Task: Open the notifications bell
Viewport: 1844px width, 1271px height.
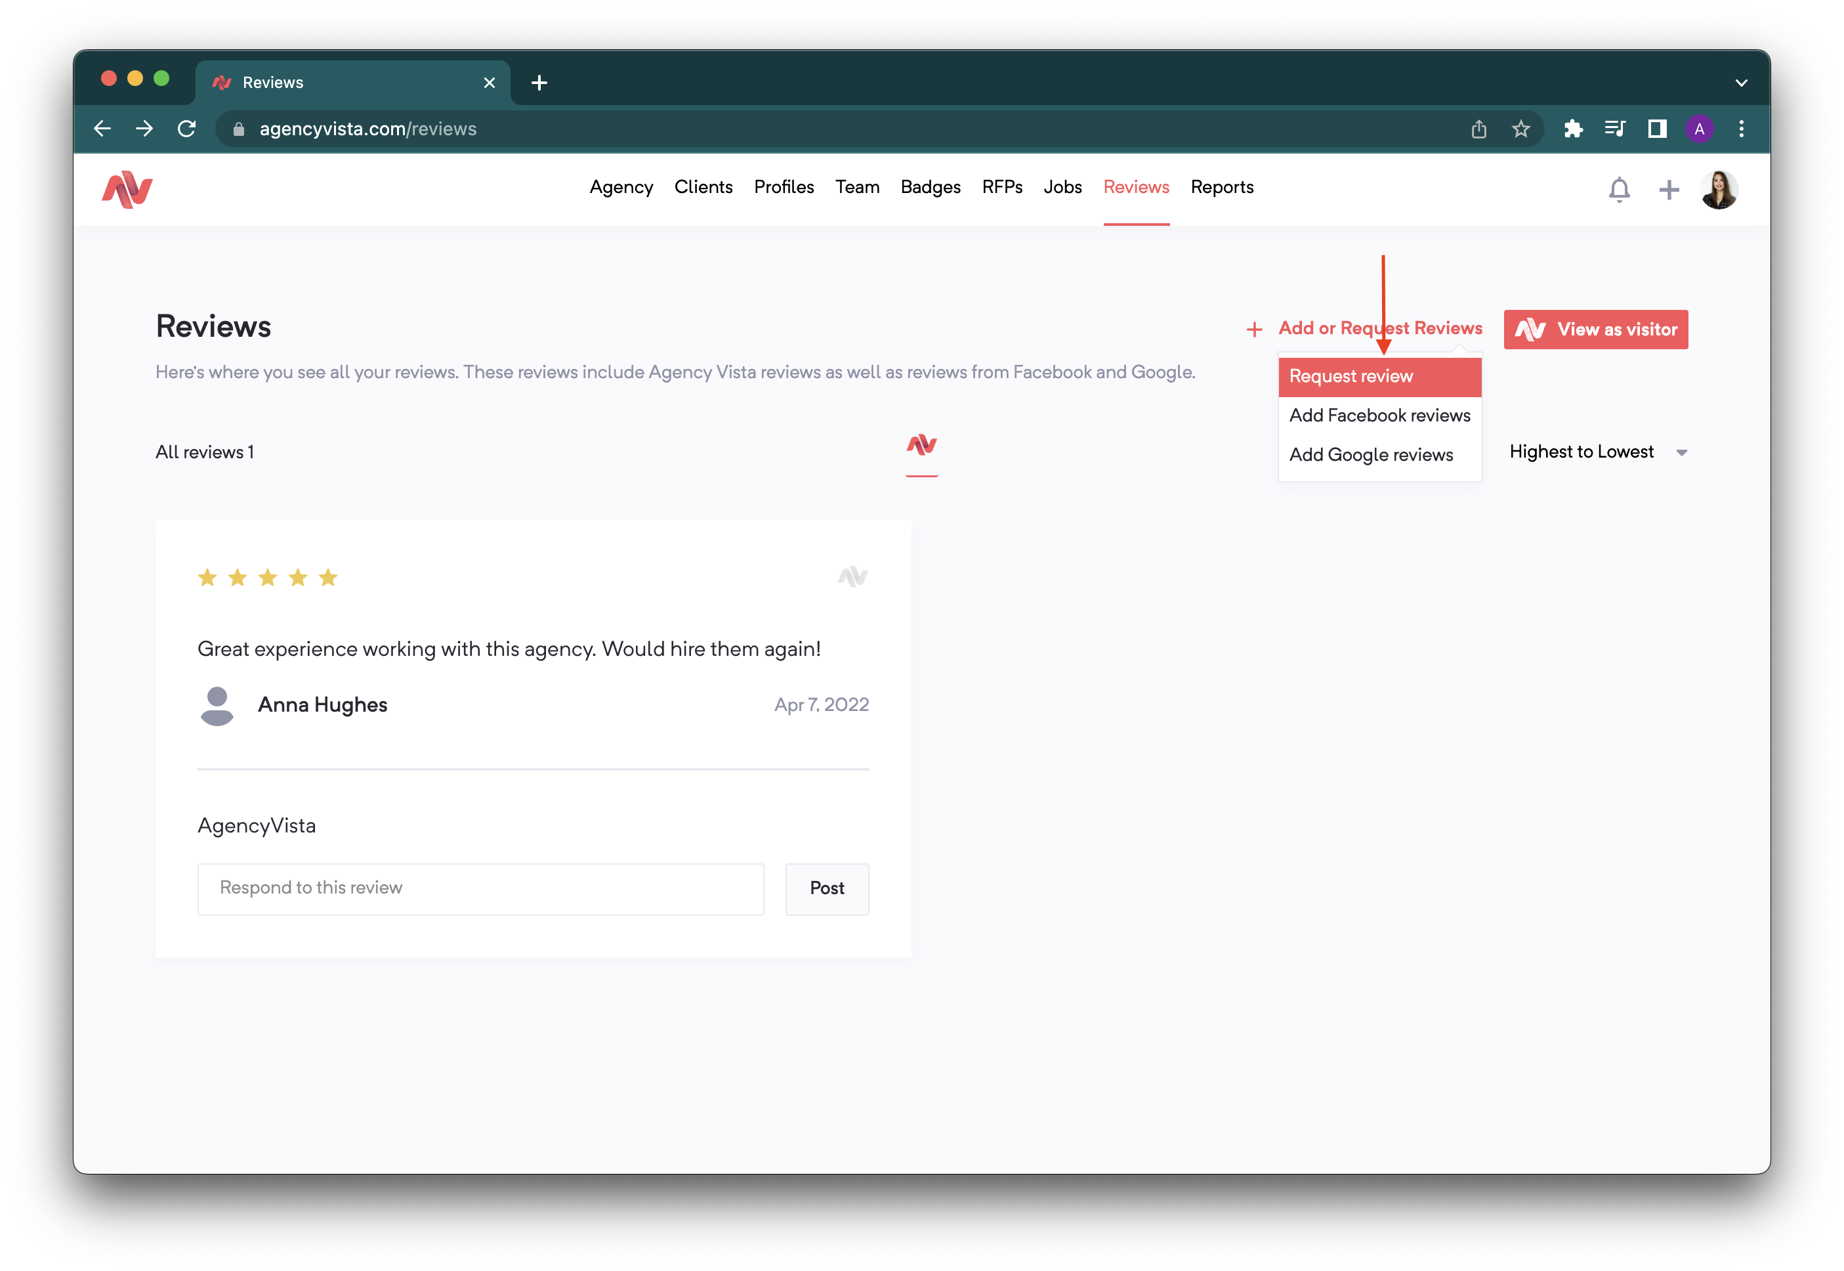Action: tap(1619, 190)
